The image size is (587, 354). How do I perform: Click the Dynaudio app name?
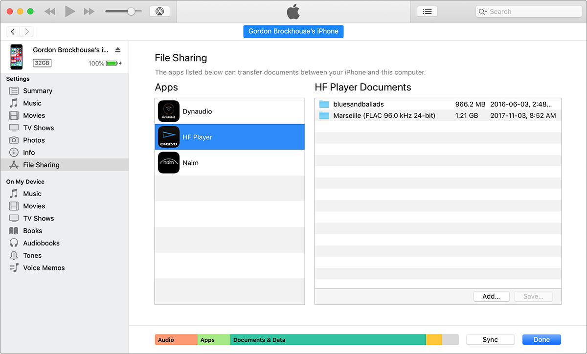pyautogui.click(x=197, y=111)
